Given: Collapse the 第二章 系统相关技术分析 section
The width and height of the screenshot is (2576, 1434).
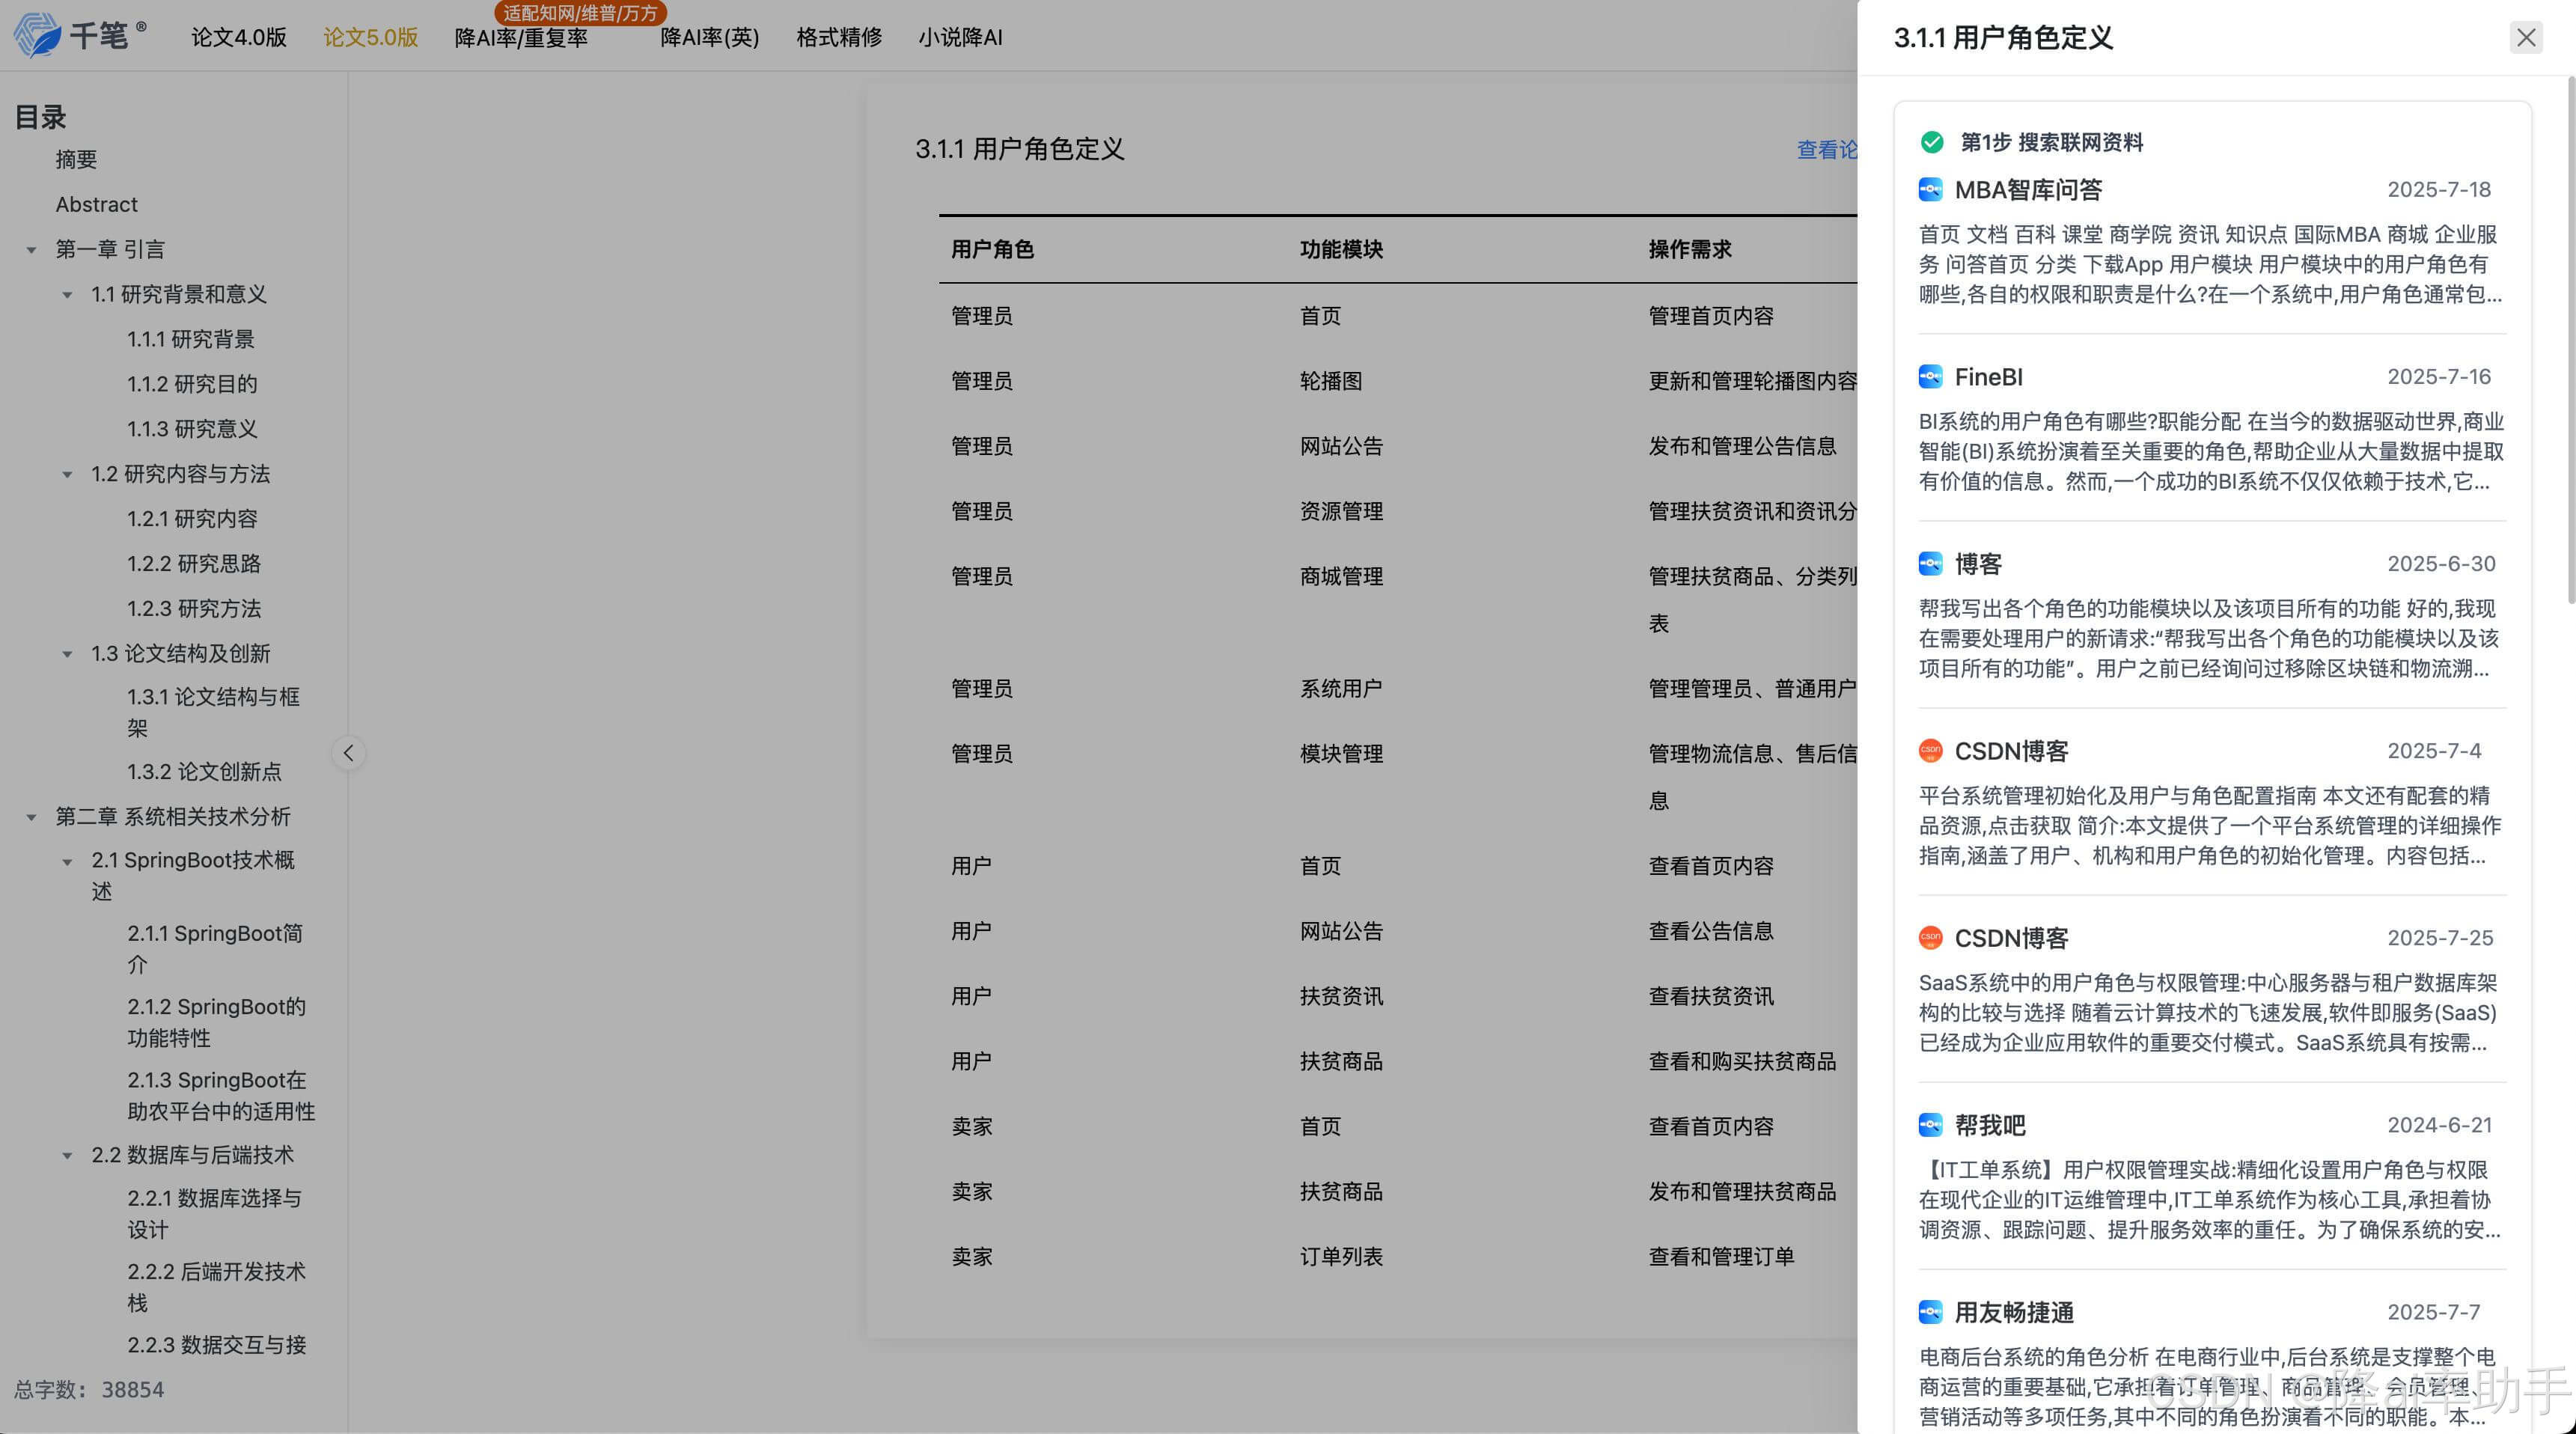Looking at the screenshot, I should 31,817.
